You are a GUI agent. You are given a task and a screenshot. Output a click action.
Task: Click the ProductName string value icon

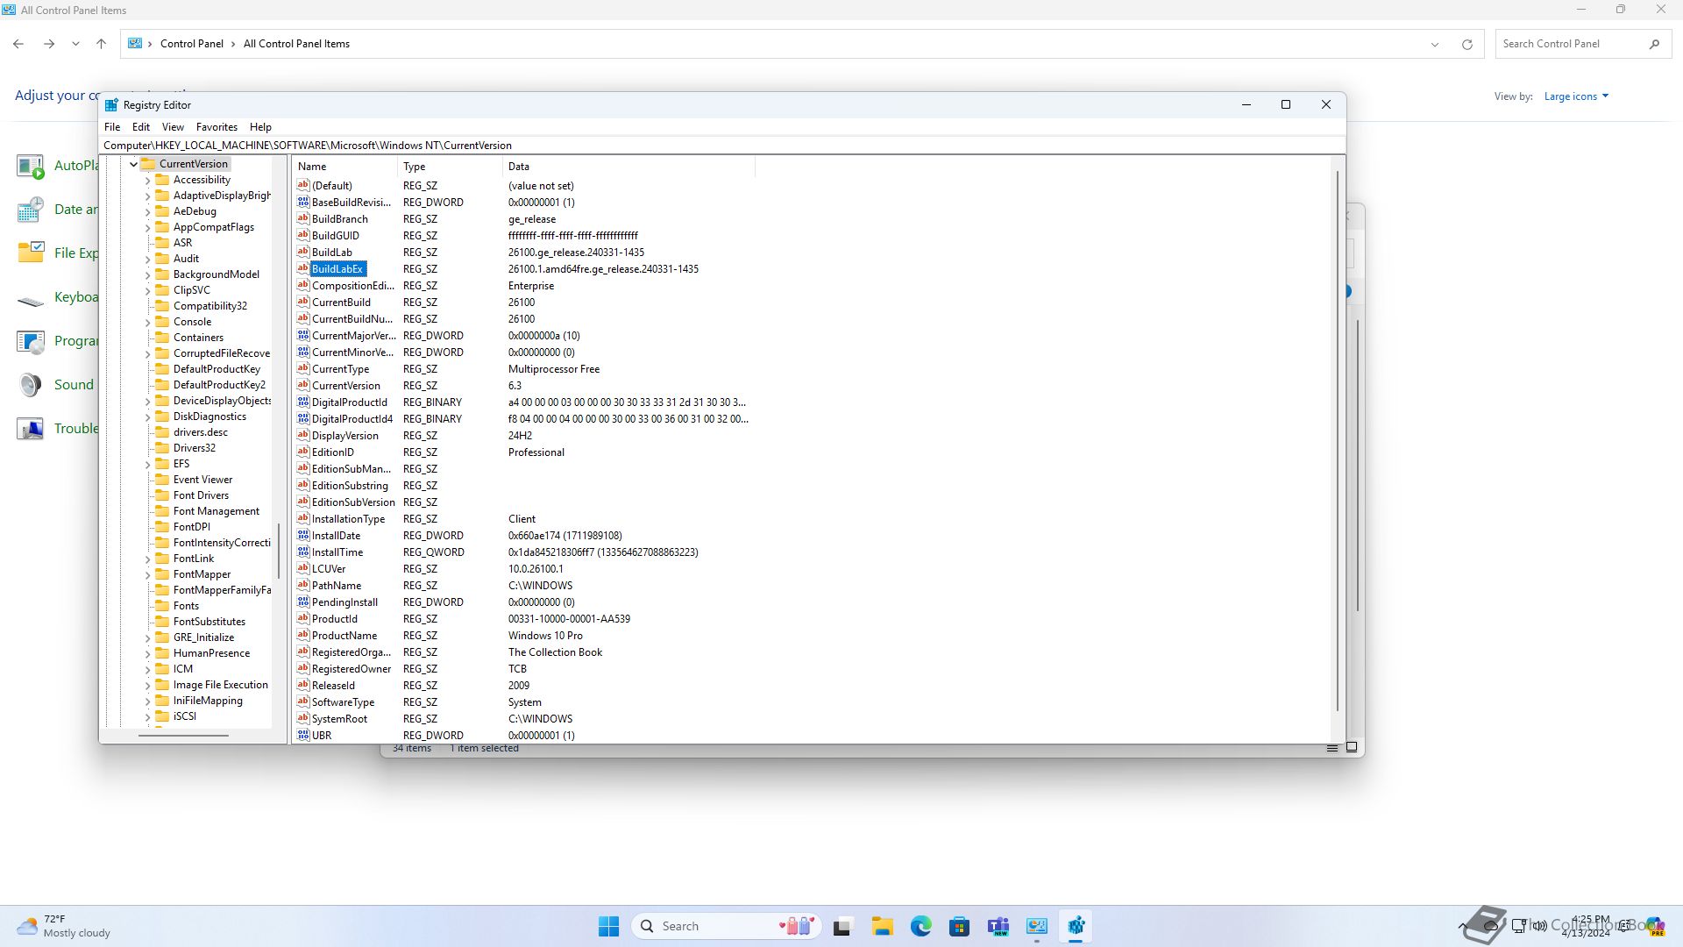coord(303,636)
